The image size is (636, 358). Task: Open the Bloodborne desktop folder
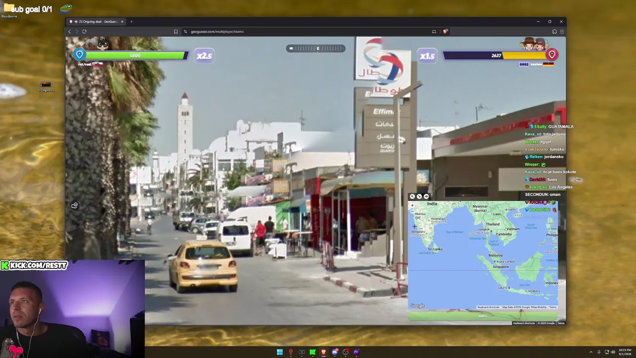tap(9, 10)
